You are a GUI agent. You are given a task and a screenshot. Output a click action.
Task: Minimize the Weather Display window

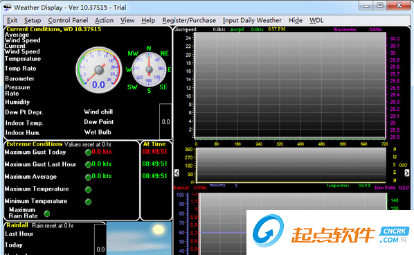coord(366,6)
